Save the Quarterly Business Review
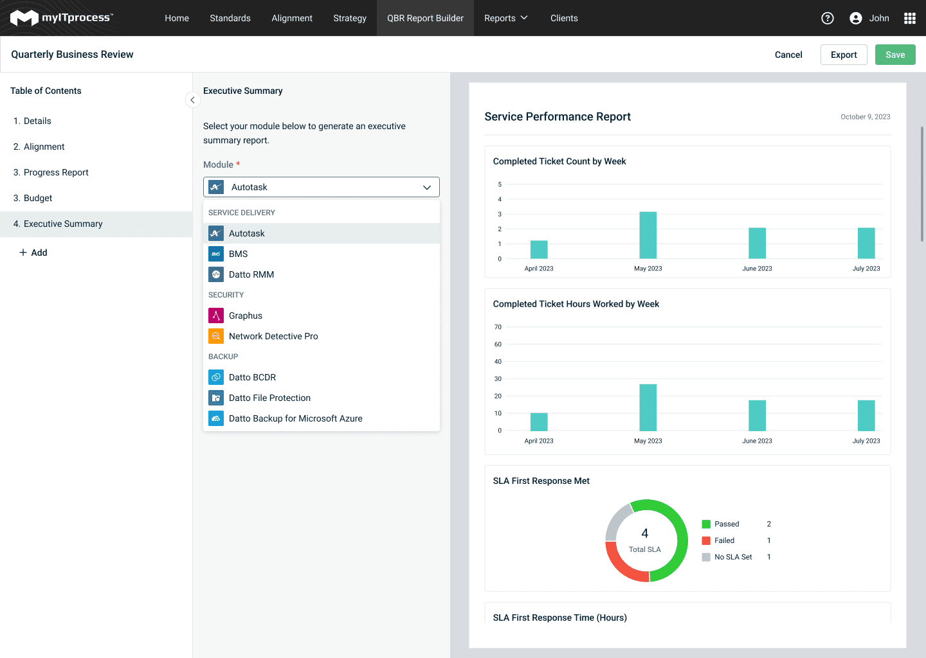Viewport: 926px width, 658px height. [895, 55]
